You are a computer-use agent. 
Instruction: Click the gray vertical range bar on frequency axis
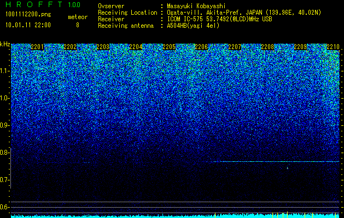11,168
